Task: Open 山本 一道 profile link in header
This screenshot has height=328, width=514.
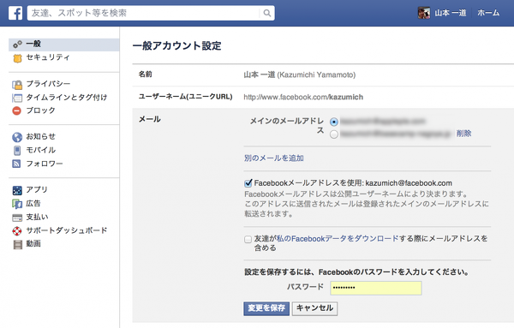Action: (450, 13)
